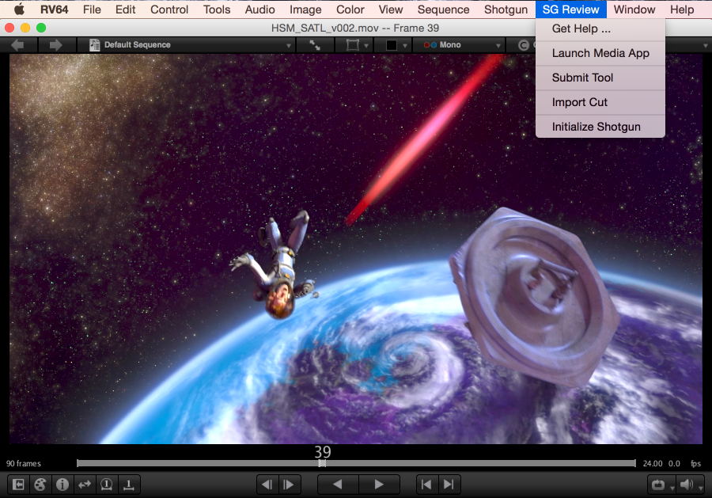Jump to the last frame
The width and height of the screenshot is (712, 498).
(449, 485)
